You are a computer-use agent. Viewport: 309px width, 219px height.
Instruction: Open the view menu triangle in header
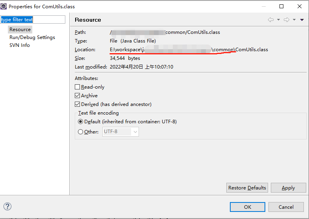coord(302,20)
